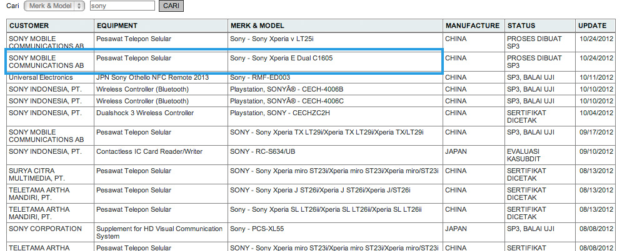Image resolution: width=622 pixels, height=251 pixels.
Task: Click the Sony - RMF-ED003 model cell
Action: (x=335, y=77)
